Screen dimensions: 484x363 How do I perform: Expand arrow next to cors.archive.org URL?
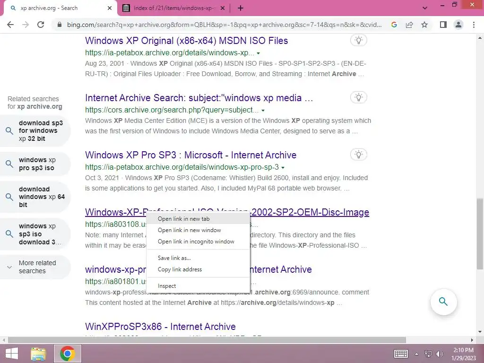[x=263, y=111]
